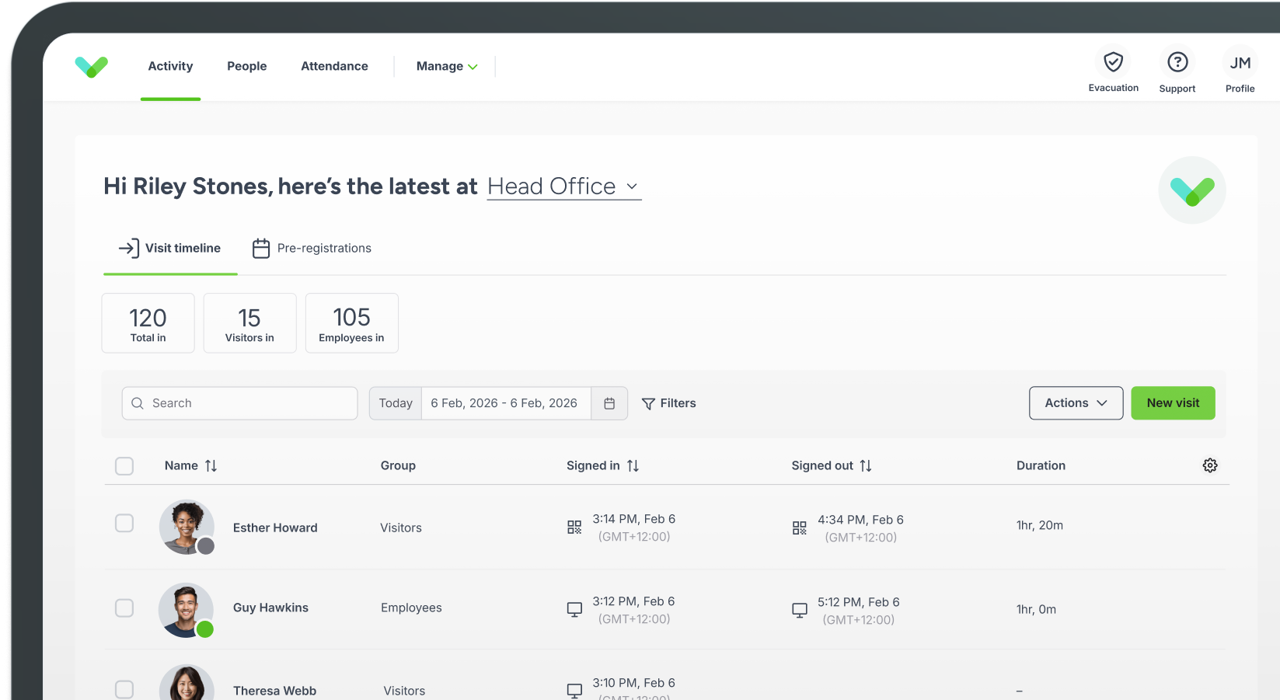Click the large round company logo badge
Screen dimensions: 1280x700
point(1192,190)
